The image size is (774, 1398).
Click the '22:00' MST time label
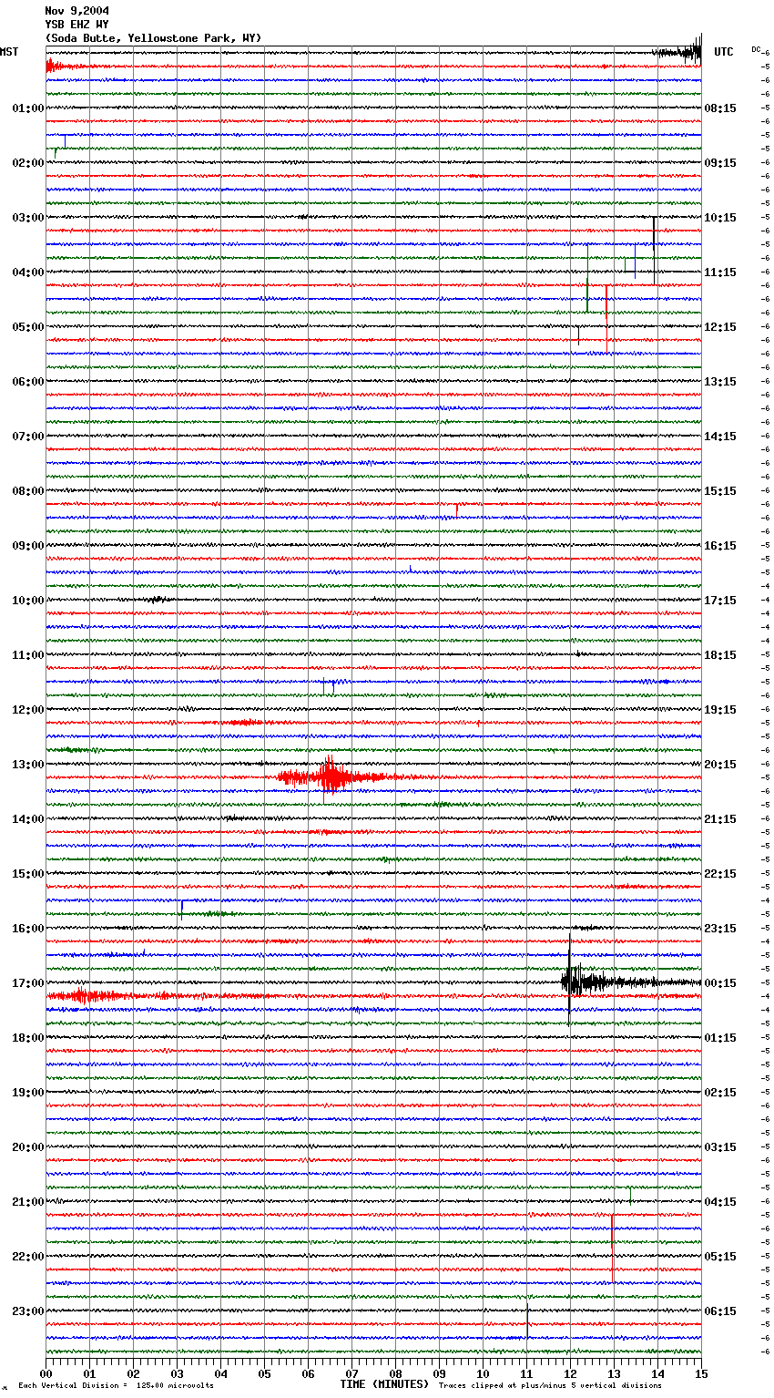tap(28, 1257)
